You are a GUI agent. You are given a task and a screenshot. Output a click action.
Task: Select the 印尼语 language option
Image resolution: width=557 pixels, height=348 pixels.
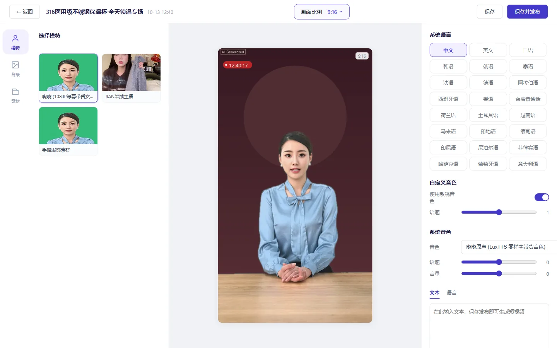pos(448,148)
